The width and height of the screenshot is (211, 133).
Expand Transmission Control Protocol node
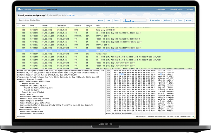click(x=17, y=77)
